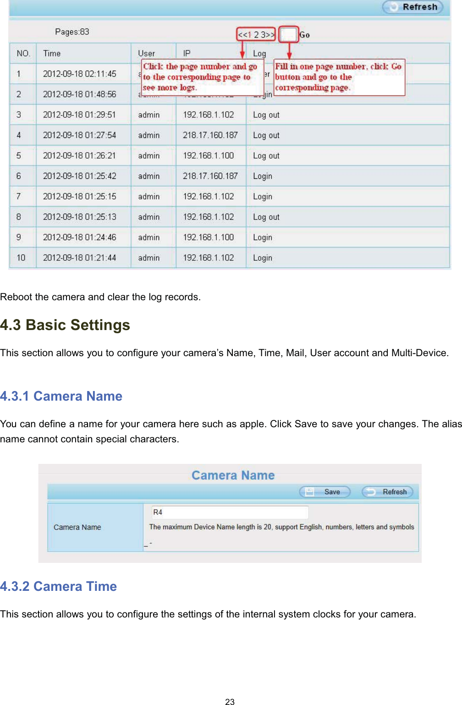Click time cell 2012-09-18 01:25:15
The width and height of the screenshot is (462, 705).
click(80, 196)
